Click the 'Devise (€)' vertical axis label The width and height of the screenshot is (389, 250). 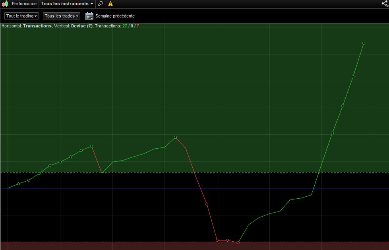[x=81, y=26]
